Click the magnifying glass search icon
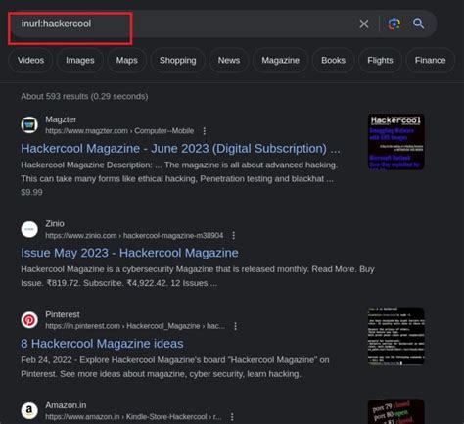Screen dimensions: 464x424 click(418, 24)
